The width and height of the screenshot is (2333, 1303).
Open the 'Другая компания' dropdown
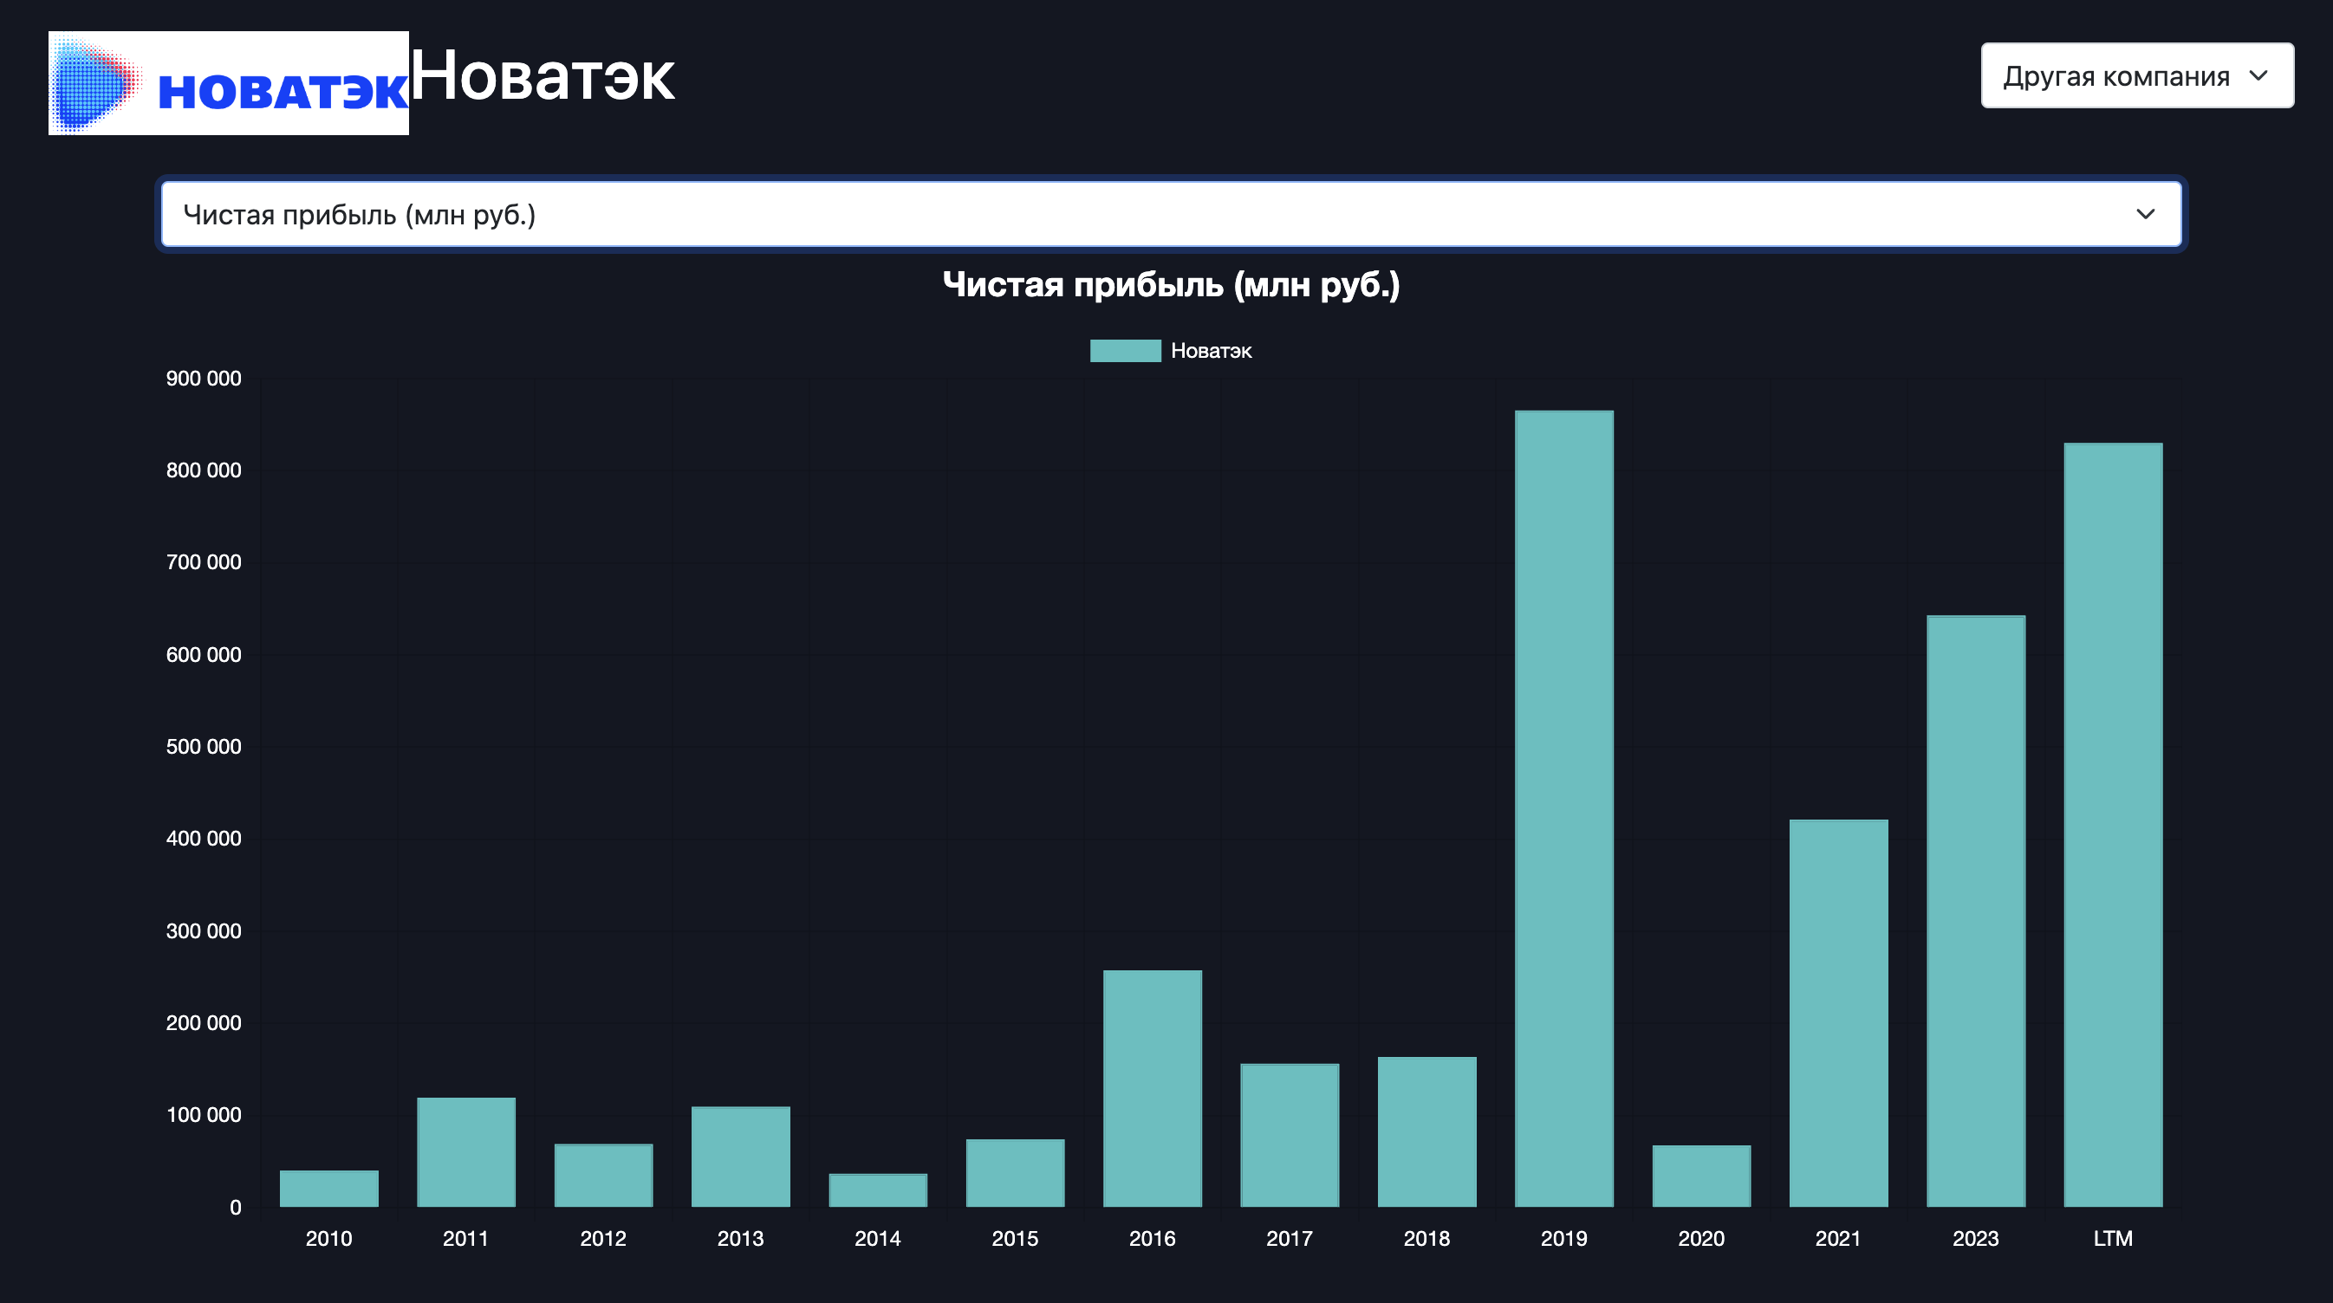tap(2136, 75)
